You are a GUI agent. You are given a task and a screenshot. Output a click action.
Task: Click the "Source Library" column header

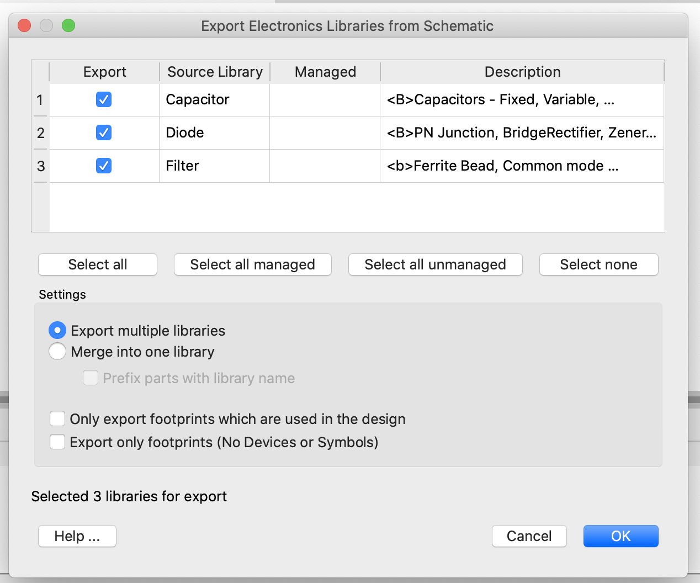tap(214, 72)
